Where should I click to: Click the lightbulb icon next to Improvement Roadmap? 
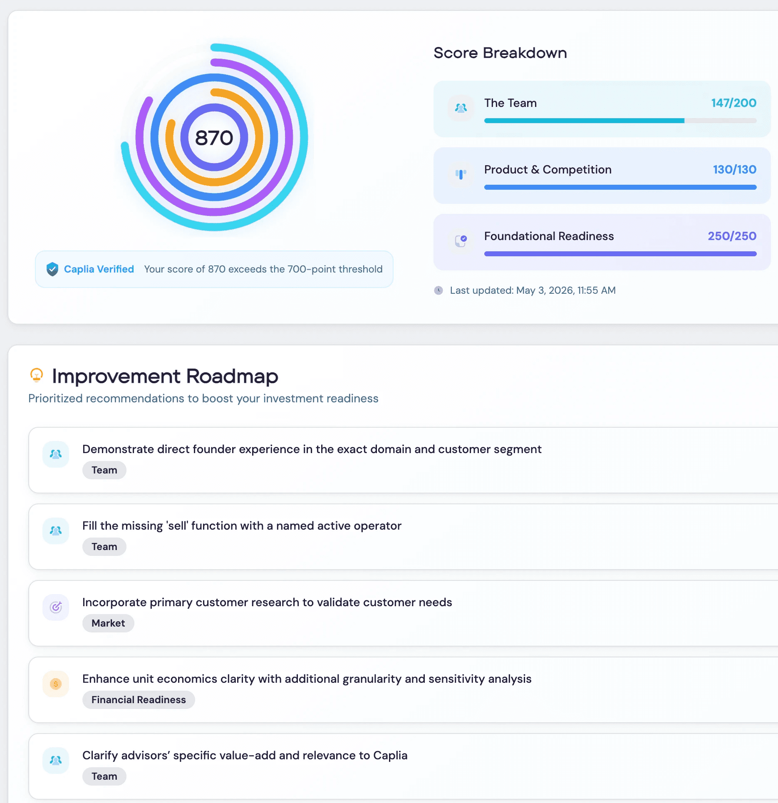click(x=37, y=375)
